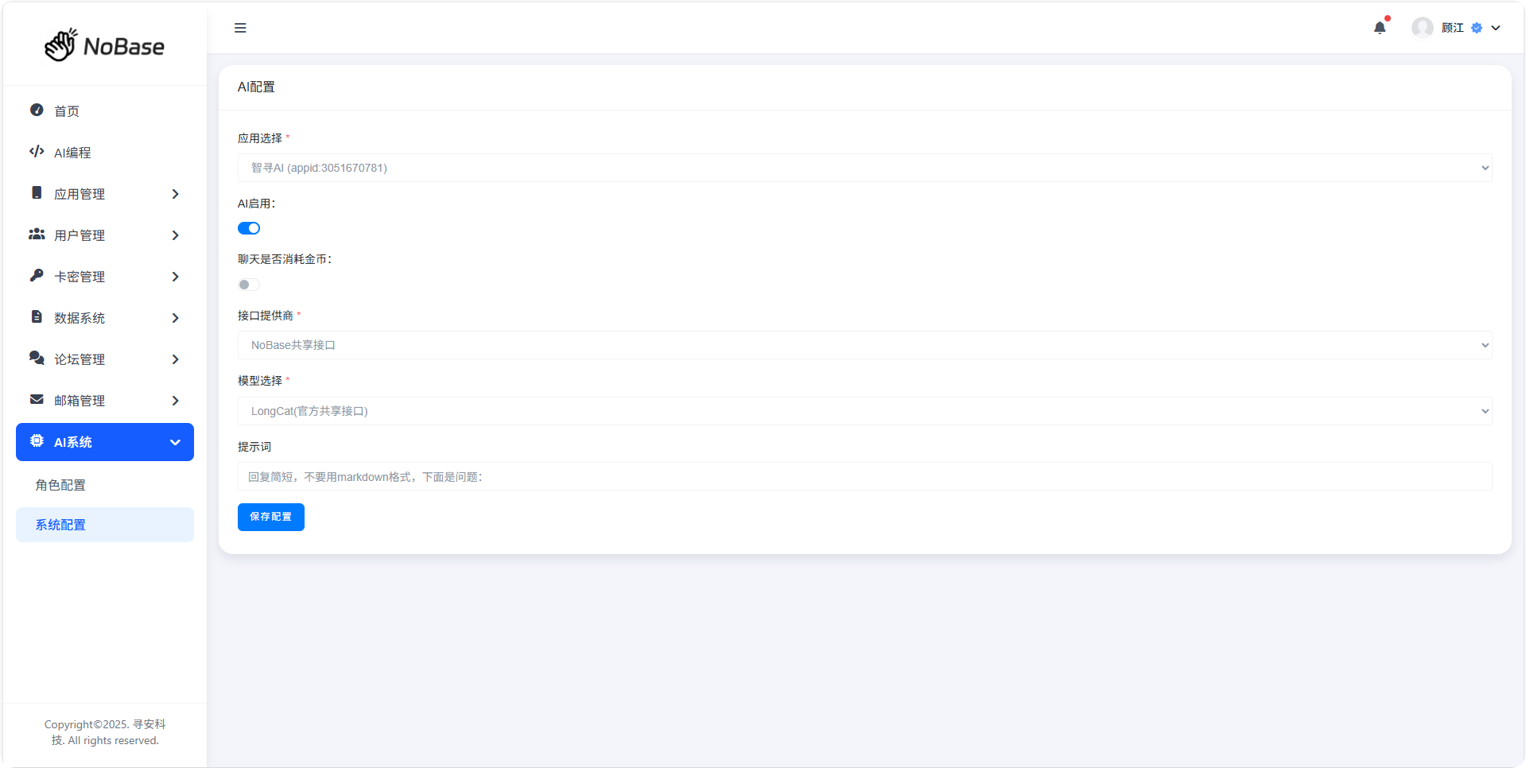Open the notification bell
1526x768 pixels.
pyautogui.click(x=1380, y=28)
